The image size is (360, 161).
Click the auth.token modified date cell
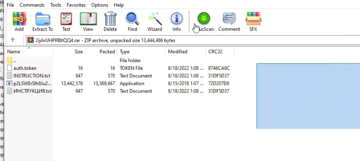[186, 68]
